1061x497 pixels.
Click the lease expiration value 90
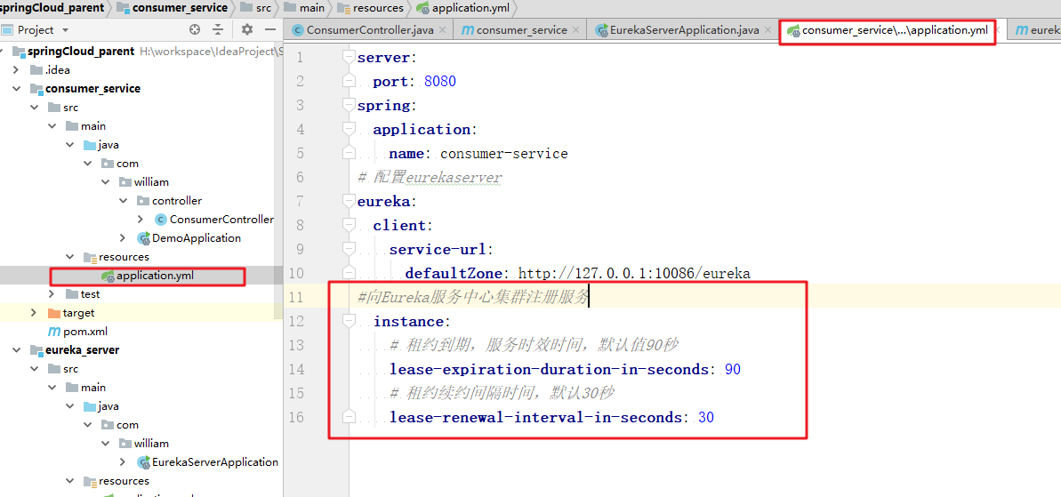733,369
